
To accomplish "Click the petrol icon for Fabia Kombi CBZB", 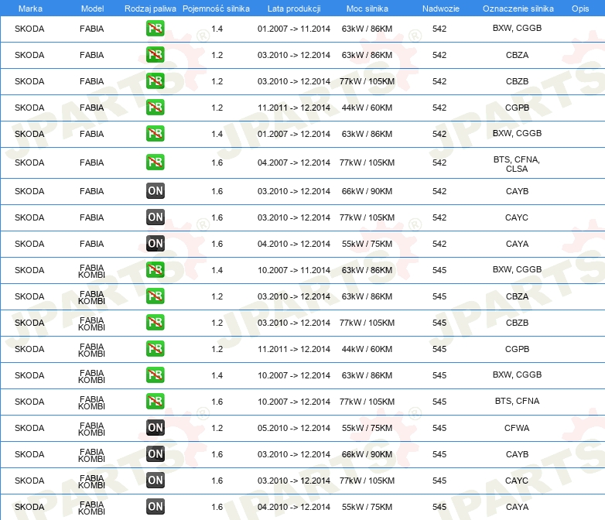I will [155, 323].
